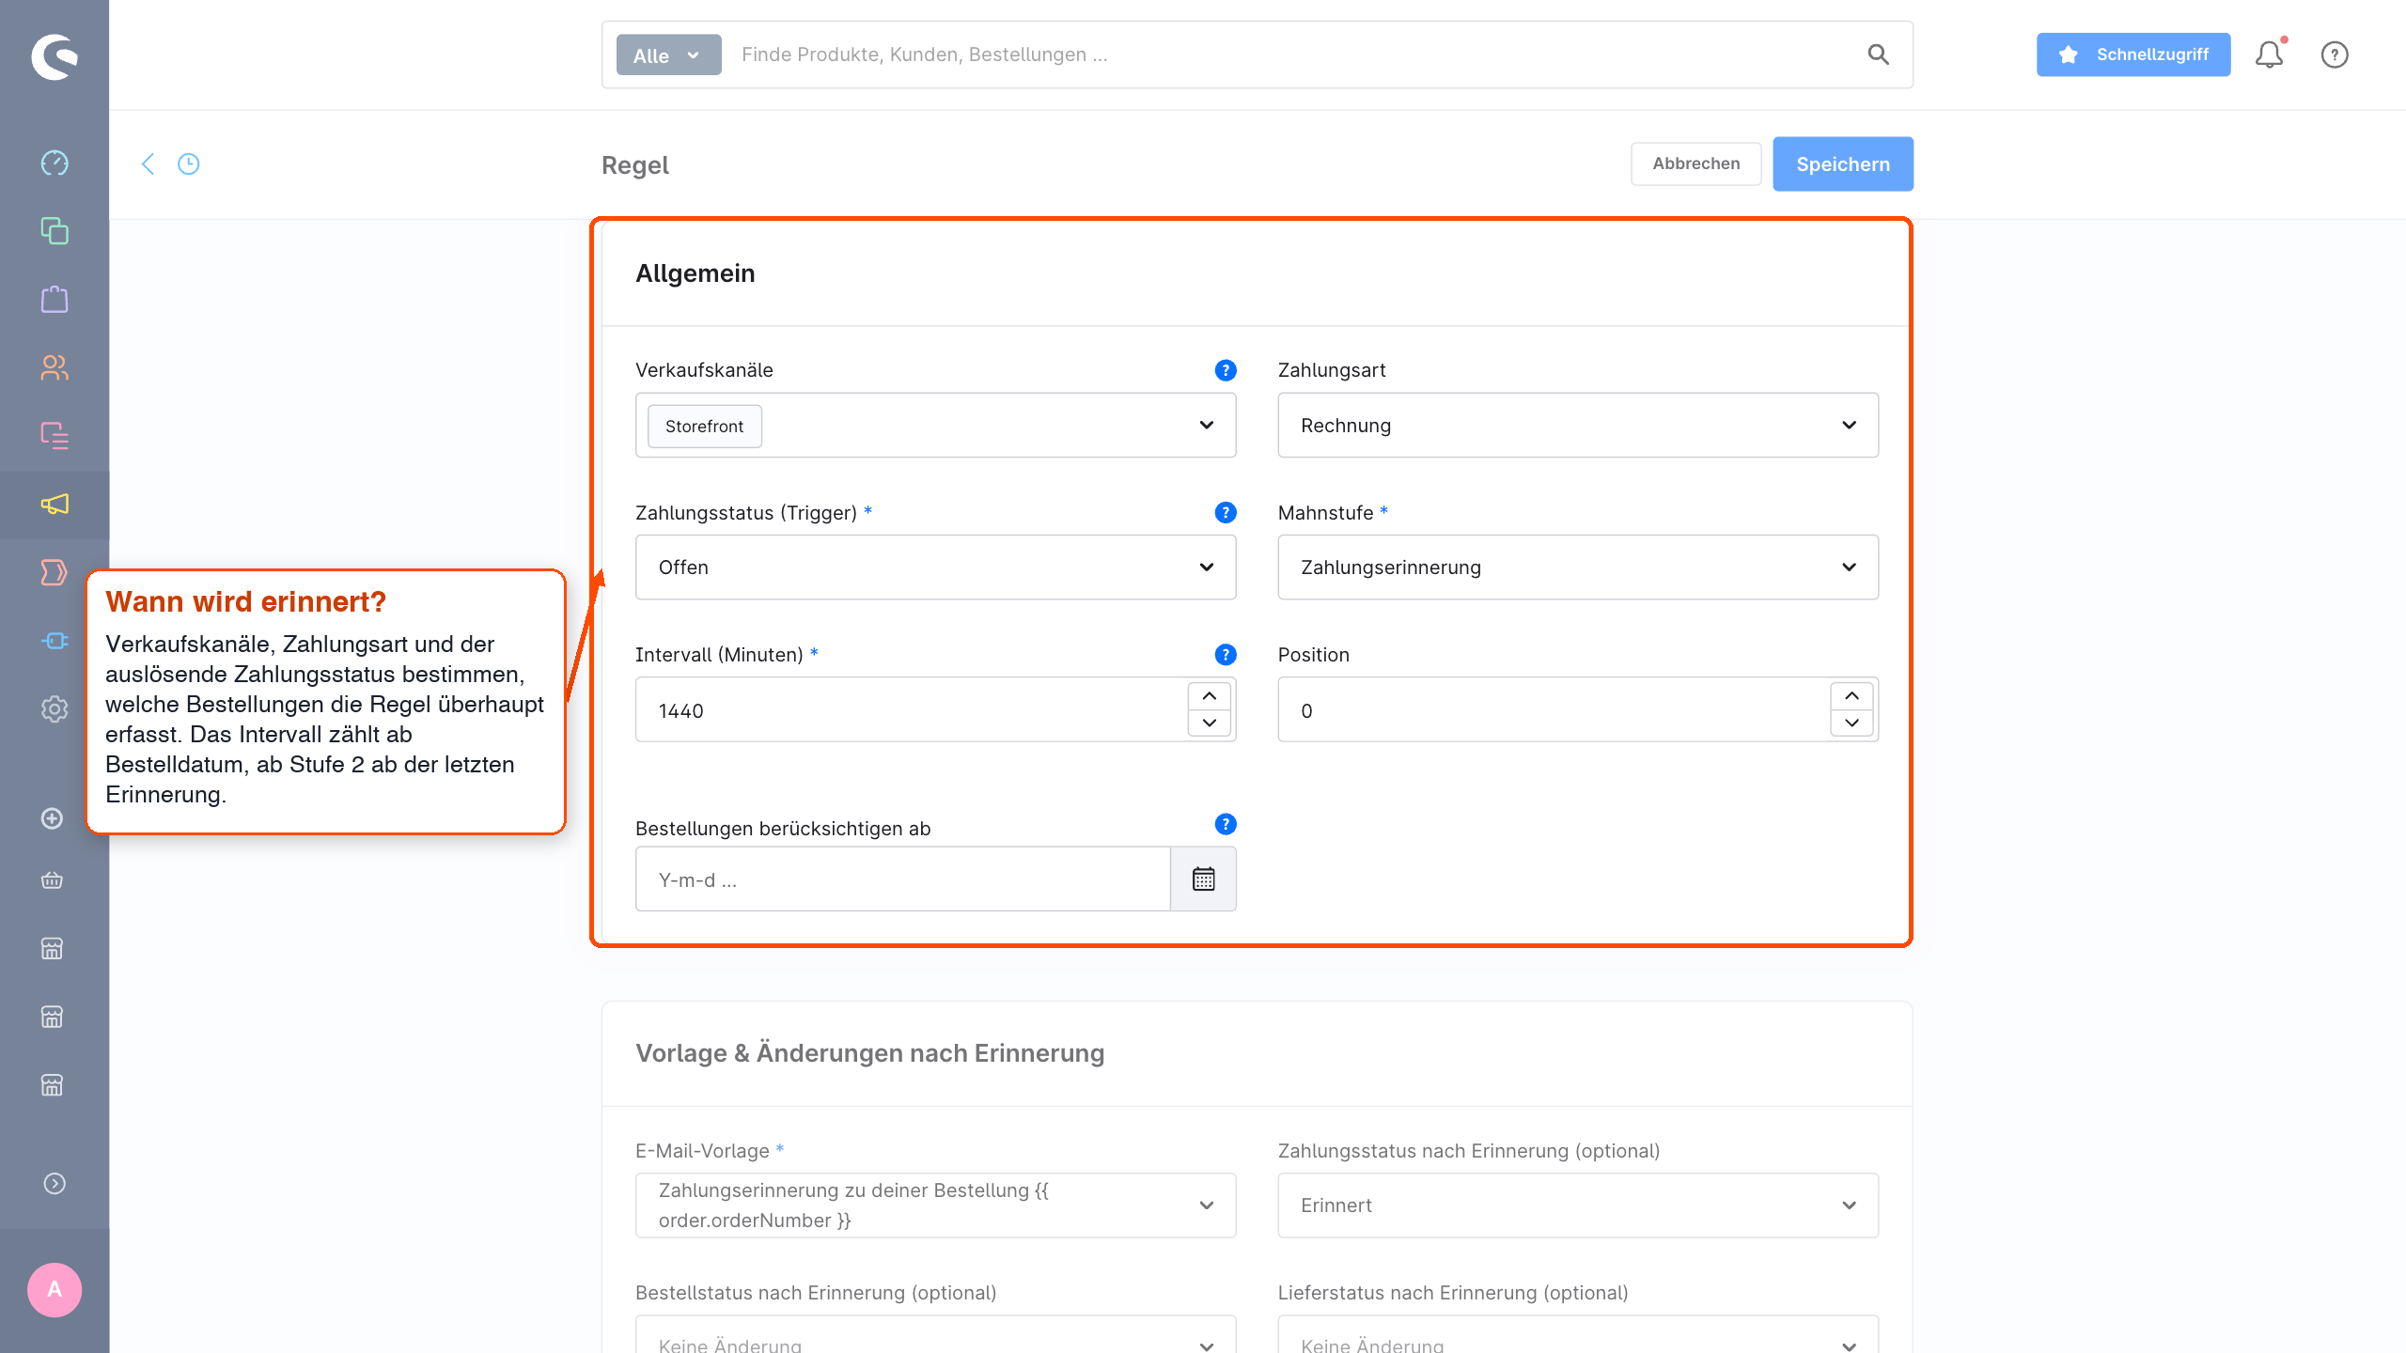Show help for Intervall (Minuten)
Viewport: 2406px width, 1353px height.
pyautogui.click(x=1226, y=654)
